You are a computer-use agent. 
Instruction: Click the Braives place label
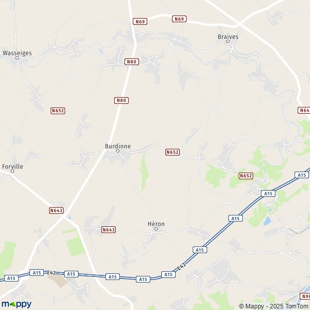228,37
